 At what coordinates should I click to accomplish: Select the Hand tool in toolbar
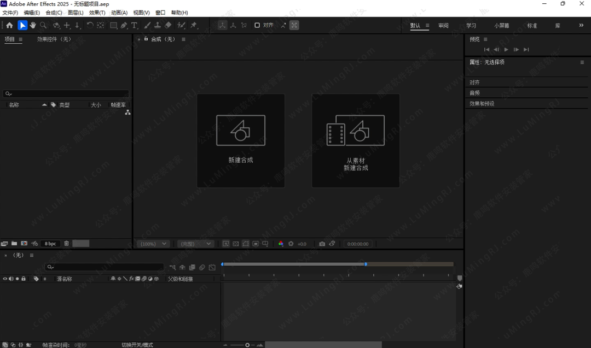tap(33, 25)
